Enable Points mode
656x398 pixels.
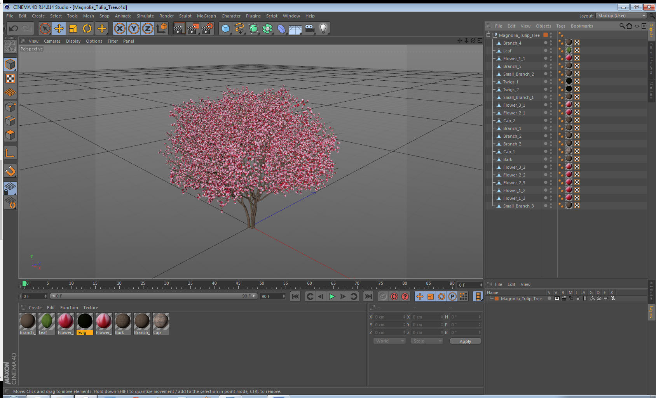[x=10, y=107]
